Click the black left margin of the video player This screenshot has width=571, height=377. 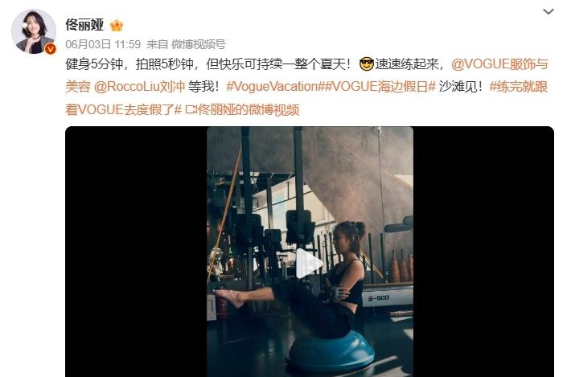[x=136, y=251]
